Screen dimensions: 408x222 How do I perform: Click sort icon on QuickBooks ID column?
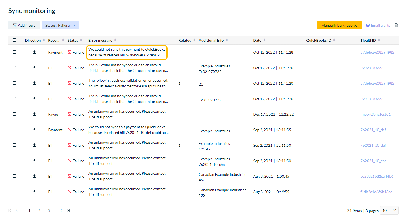pyautogui.click(x=334, y=40)
